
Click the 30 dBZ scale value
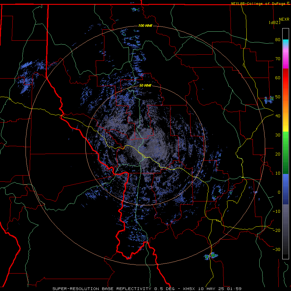(x=278, y=135)
